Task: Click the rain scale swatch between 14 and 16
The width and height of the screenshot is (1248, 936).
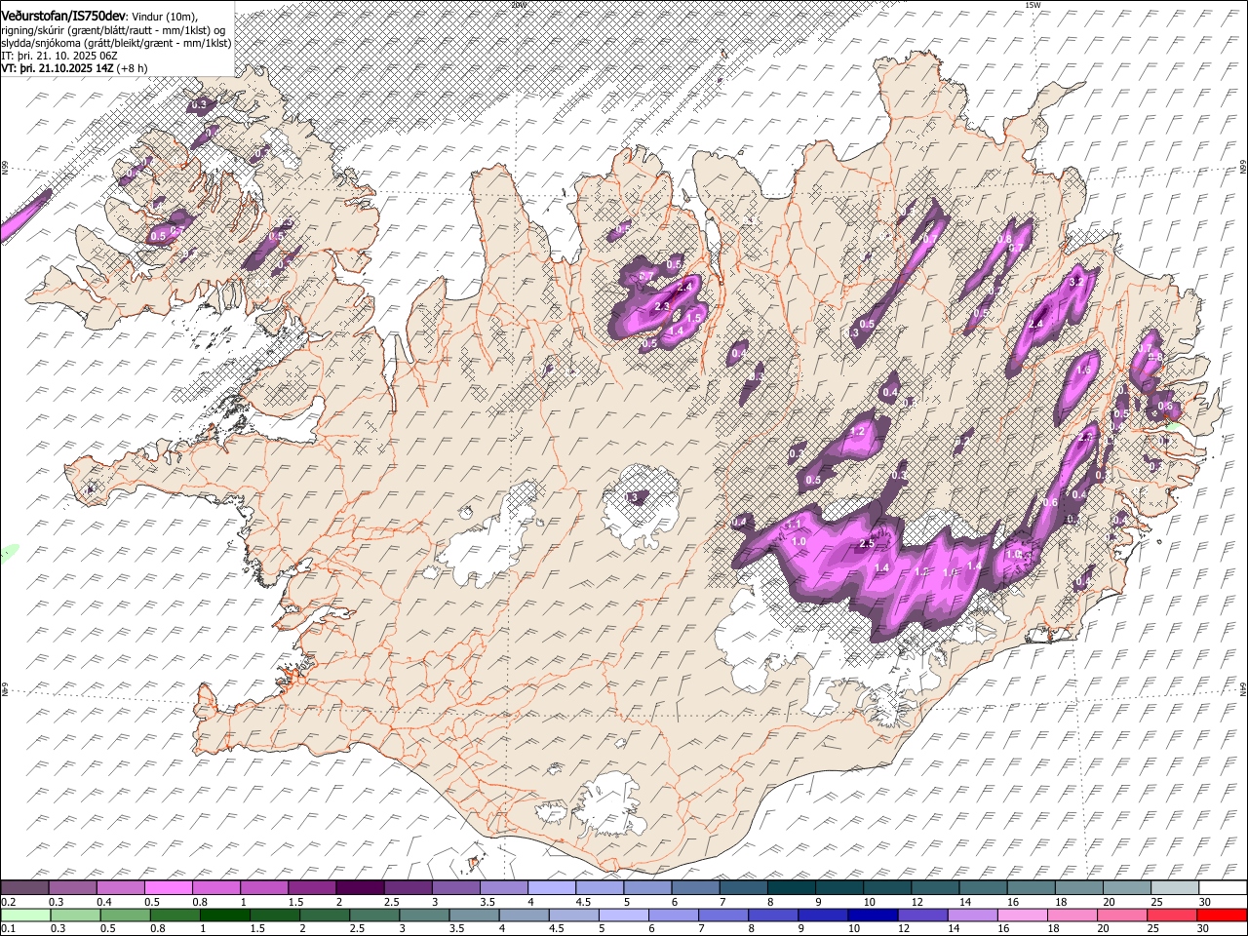Action: 973,915
